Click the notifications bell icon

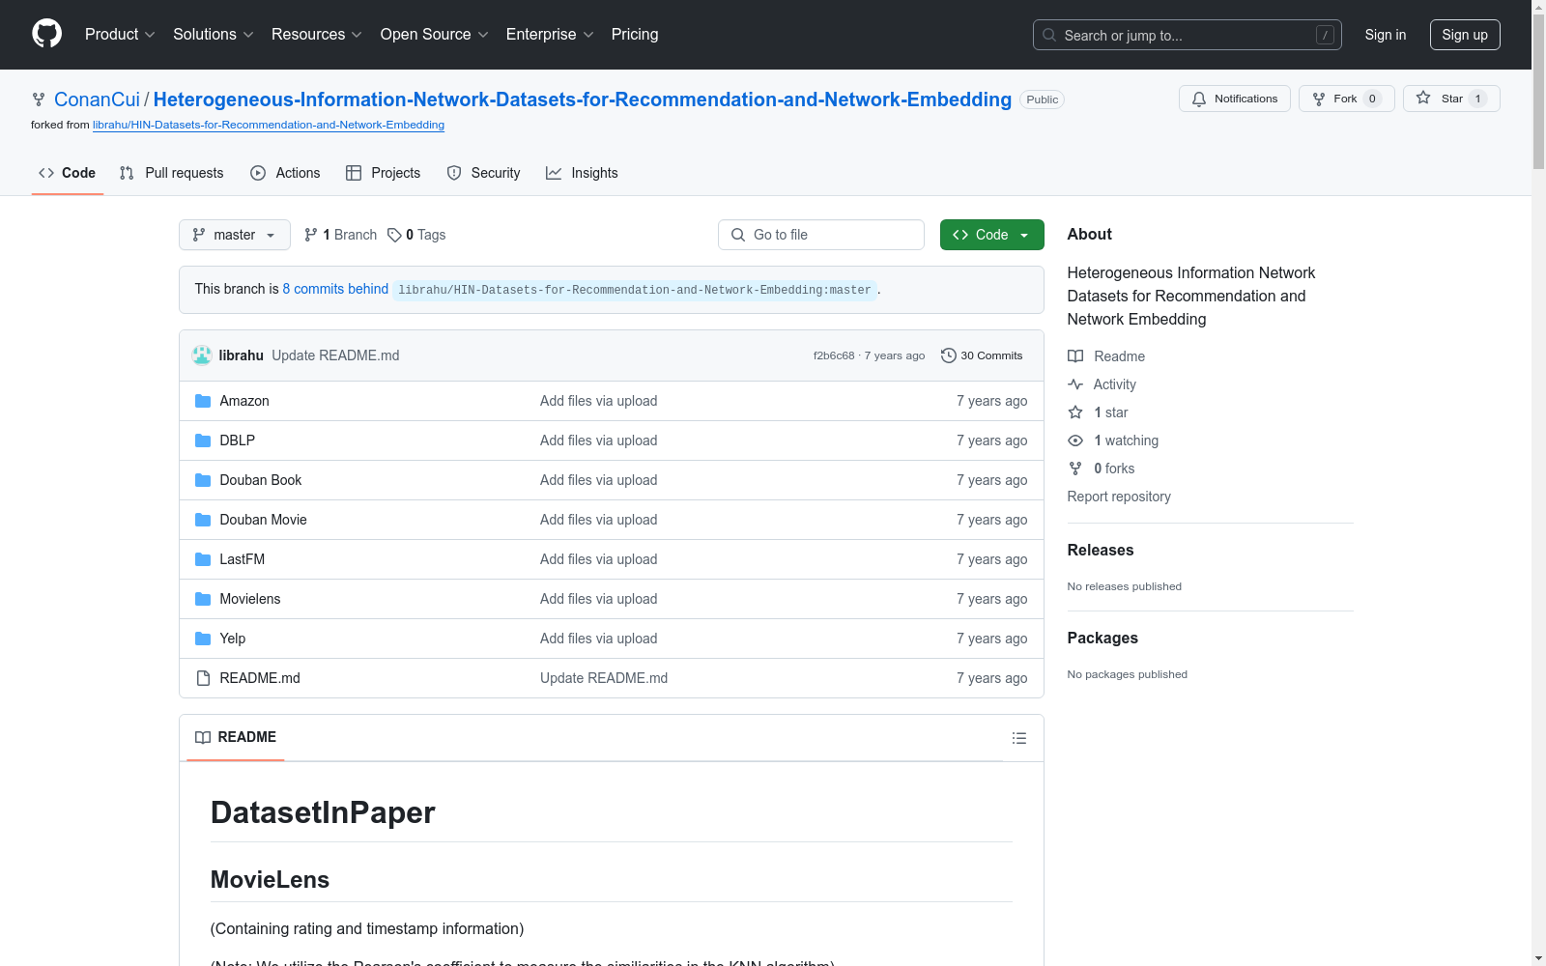(1199, 99)
